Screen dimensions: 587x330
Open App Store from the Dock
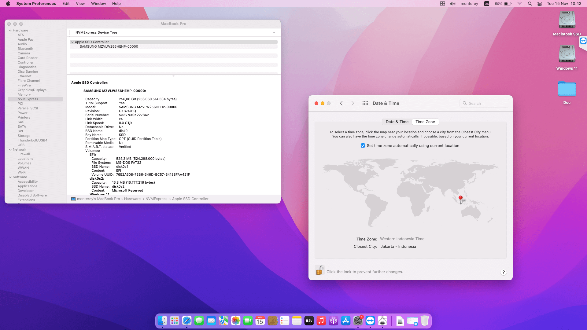pos(346,321)
